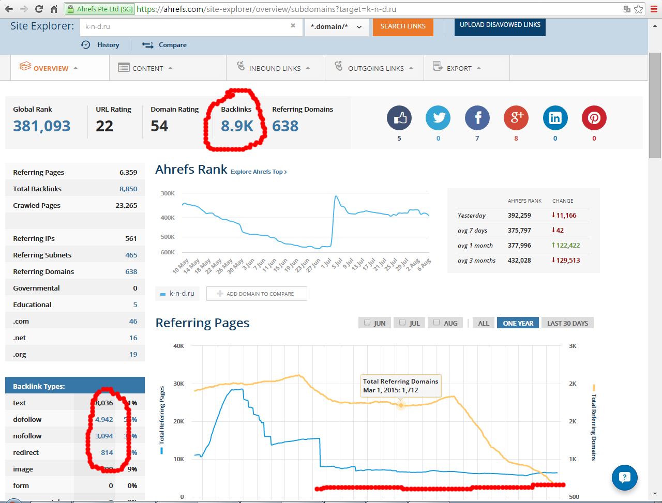The height and width of the screenshot is (503, 662).
Task: Open the translate page icon in address bar
Action: click(x=627, y=9)
